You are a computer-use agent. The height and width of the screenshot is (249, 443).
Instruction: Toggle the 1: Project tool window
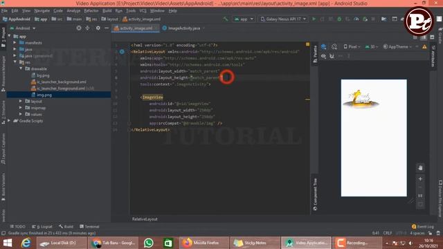pyautogui.click(x=3, y=37)
